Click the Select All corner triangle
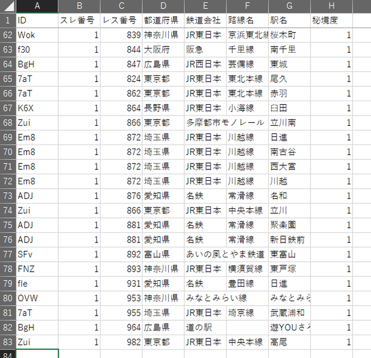The height and width of the screenshot is (358, 371). tap(8, 6)
